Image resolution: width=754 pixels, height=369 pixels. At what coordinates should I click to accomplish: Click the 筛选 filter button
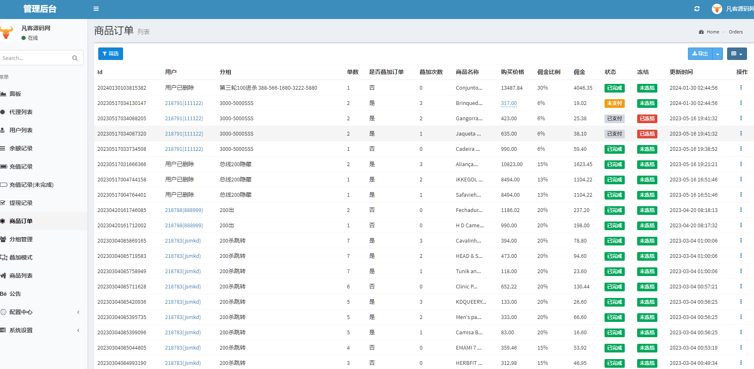110,54
